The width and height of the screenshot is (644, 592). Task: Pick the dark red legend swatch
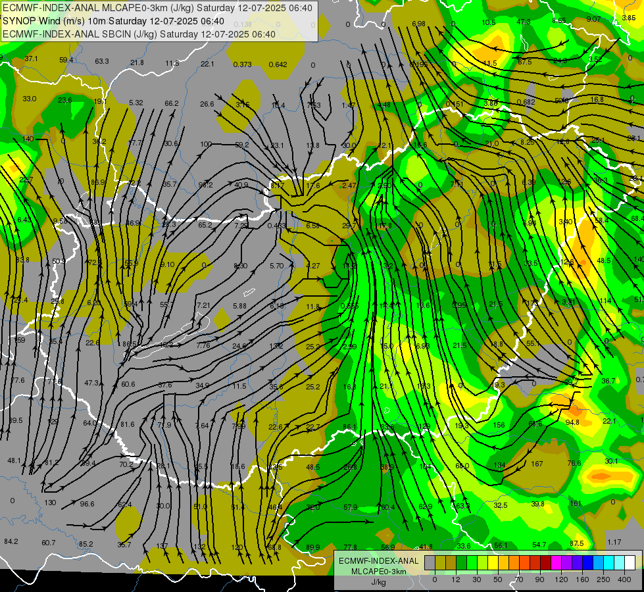[546, 562]
